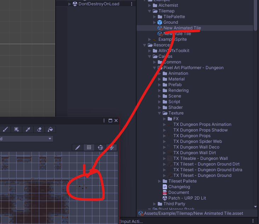Open the Tile Palette window three-dot menu

click(x=104, y=121)
